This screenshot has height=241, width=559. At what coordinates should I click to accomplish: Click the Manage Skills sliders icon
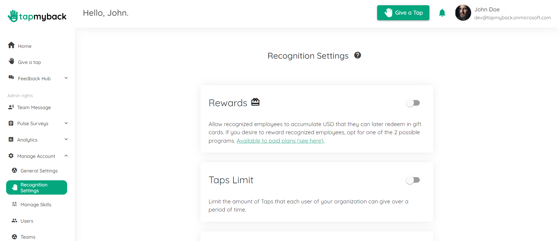tap(14, 204)
